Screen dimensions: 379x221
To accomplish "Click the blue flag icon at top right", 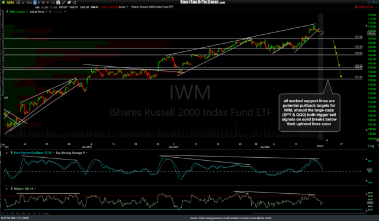I will (374, 2).
